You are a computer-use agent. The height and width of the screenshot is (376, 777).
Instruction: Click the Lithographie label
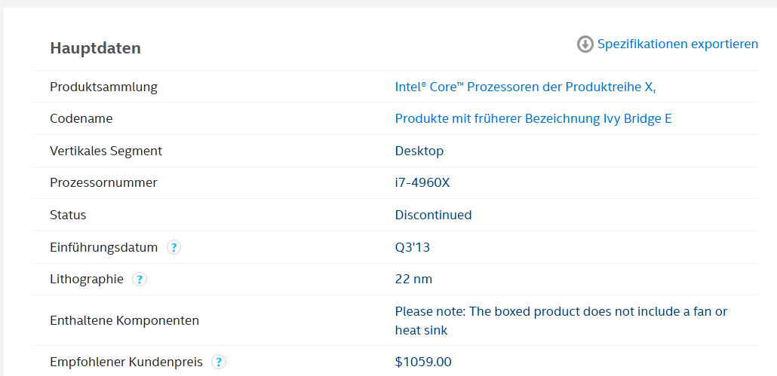coord(87,280)
